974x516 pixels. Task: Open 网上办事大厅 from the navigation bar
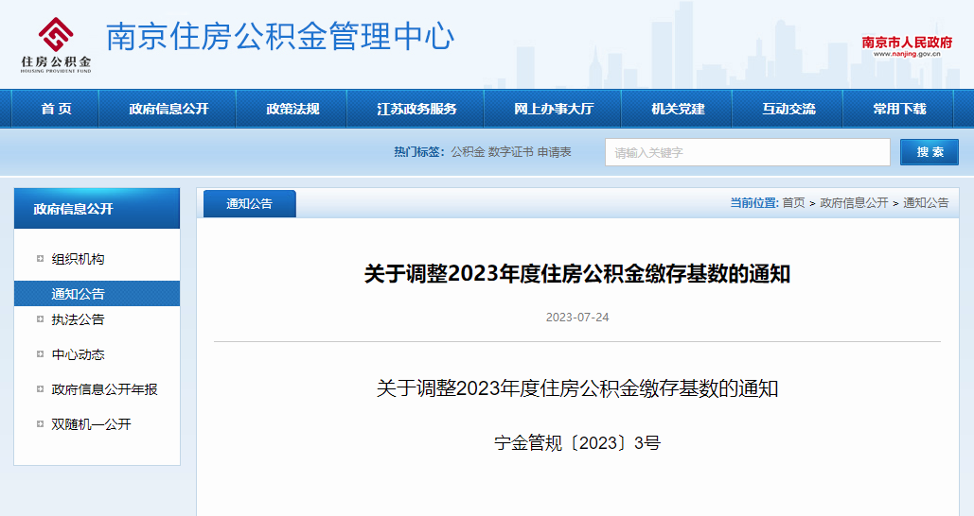coord(554,109)
